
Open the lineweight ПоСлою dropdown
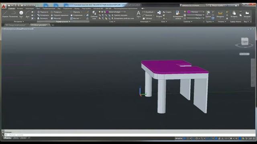(196, 15)
